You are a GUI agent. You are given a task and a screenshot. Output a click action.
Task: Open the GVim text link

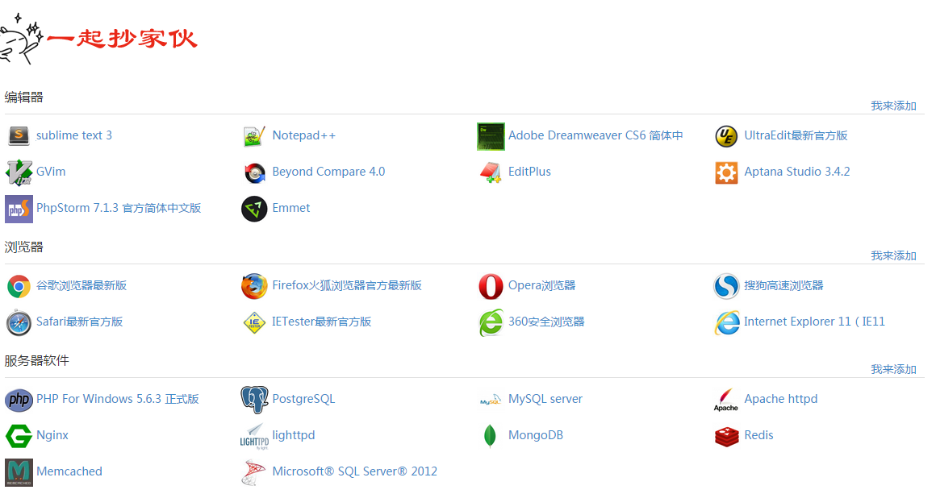[51, 172]
